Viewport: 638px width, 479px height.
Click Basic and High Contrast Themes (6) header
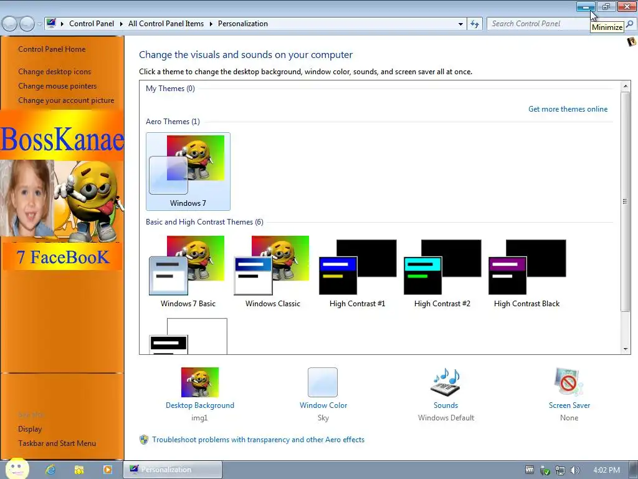click(204, 222)
